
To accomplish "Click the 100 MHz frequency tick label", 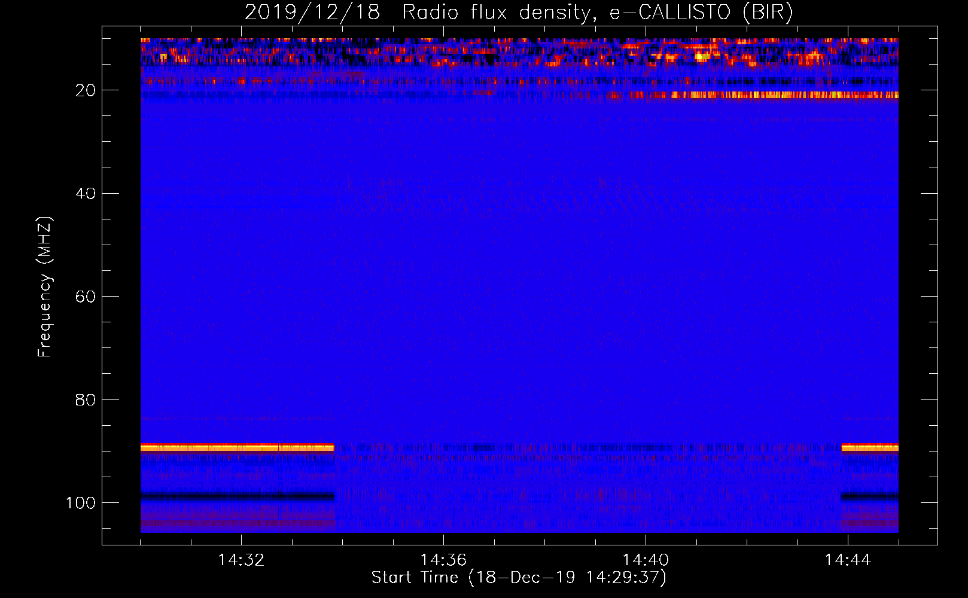I will tap(81, 503).
